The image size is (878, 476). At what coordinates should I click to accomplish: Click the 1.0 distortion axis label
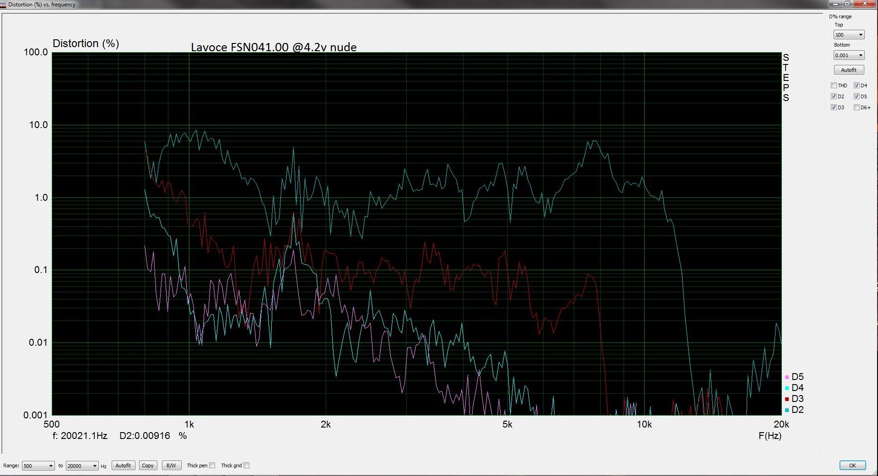pyautogui.click(x=41, y=198)
